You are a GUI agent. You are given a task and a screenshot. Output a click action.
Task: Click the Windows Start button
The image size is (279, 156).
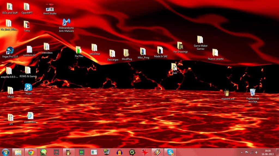pos(5,152)
